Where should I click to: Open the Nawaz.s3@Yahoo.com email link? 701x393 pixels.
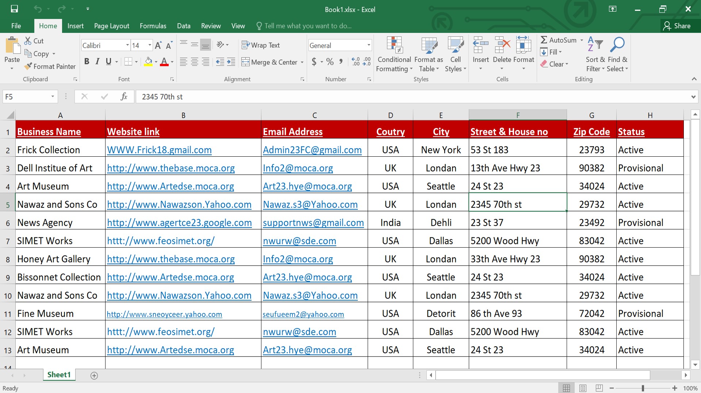[x=310, y=204]
